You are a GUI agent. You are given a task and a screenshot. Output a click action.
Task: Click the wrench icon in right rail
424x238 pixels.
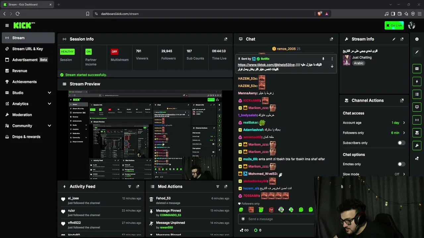417,145
